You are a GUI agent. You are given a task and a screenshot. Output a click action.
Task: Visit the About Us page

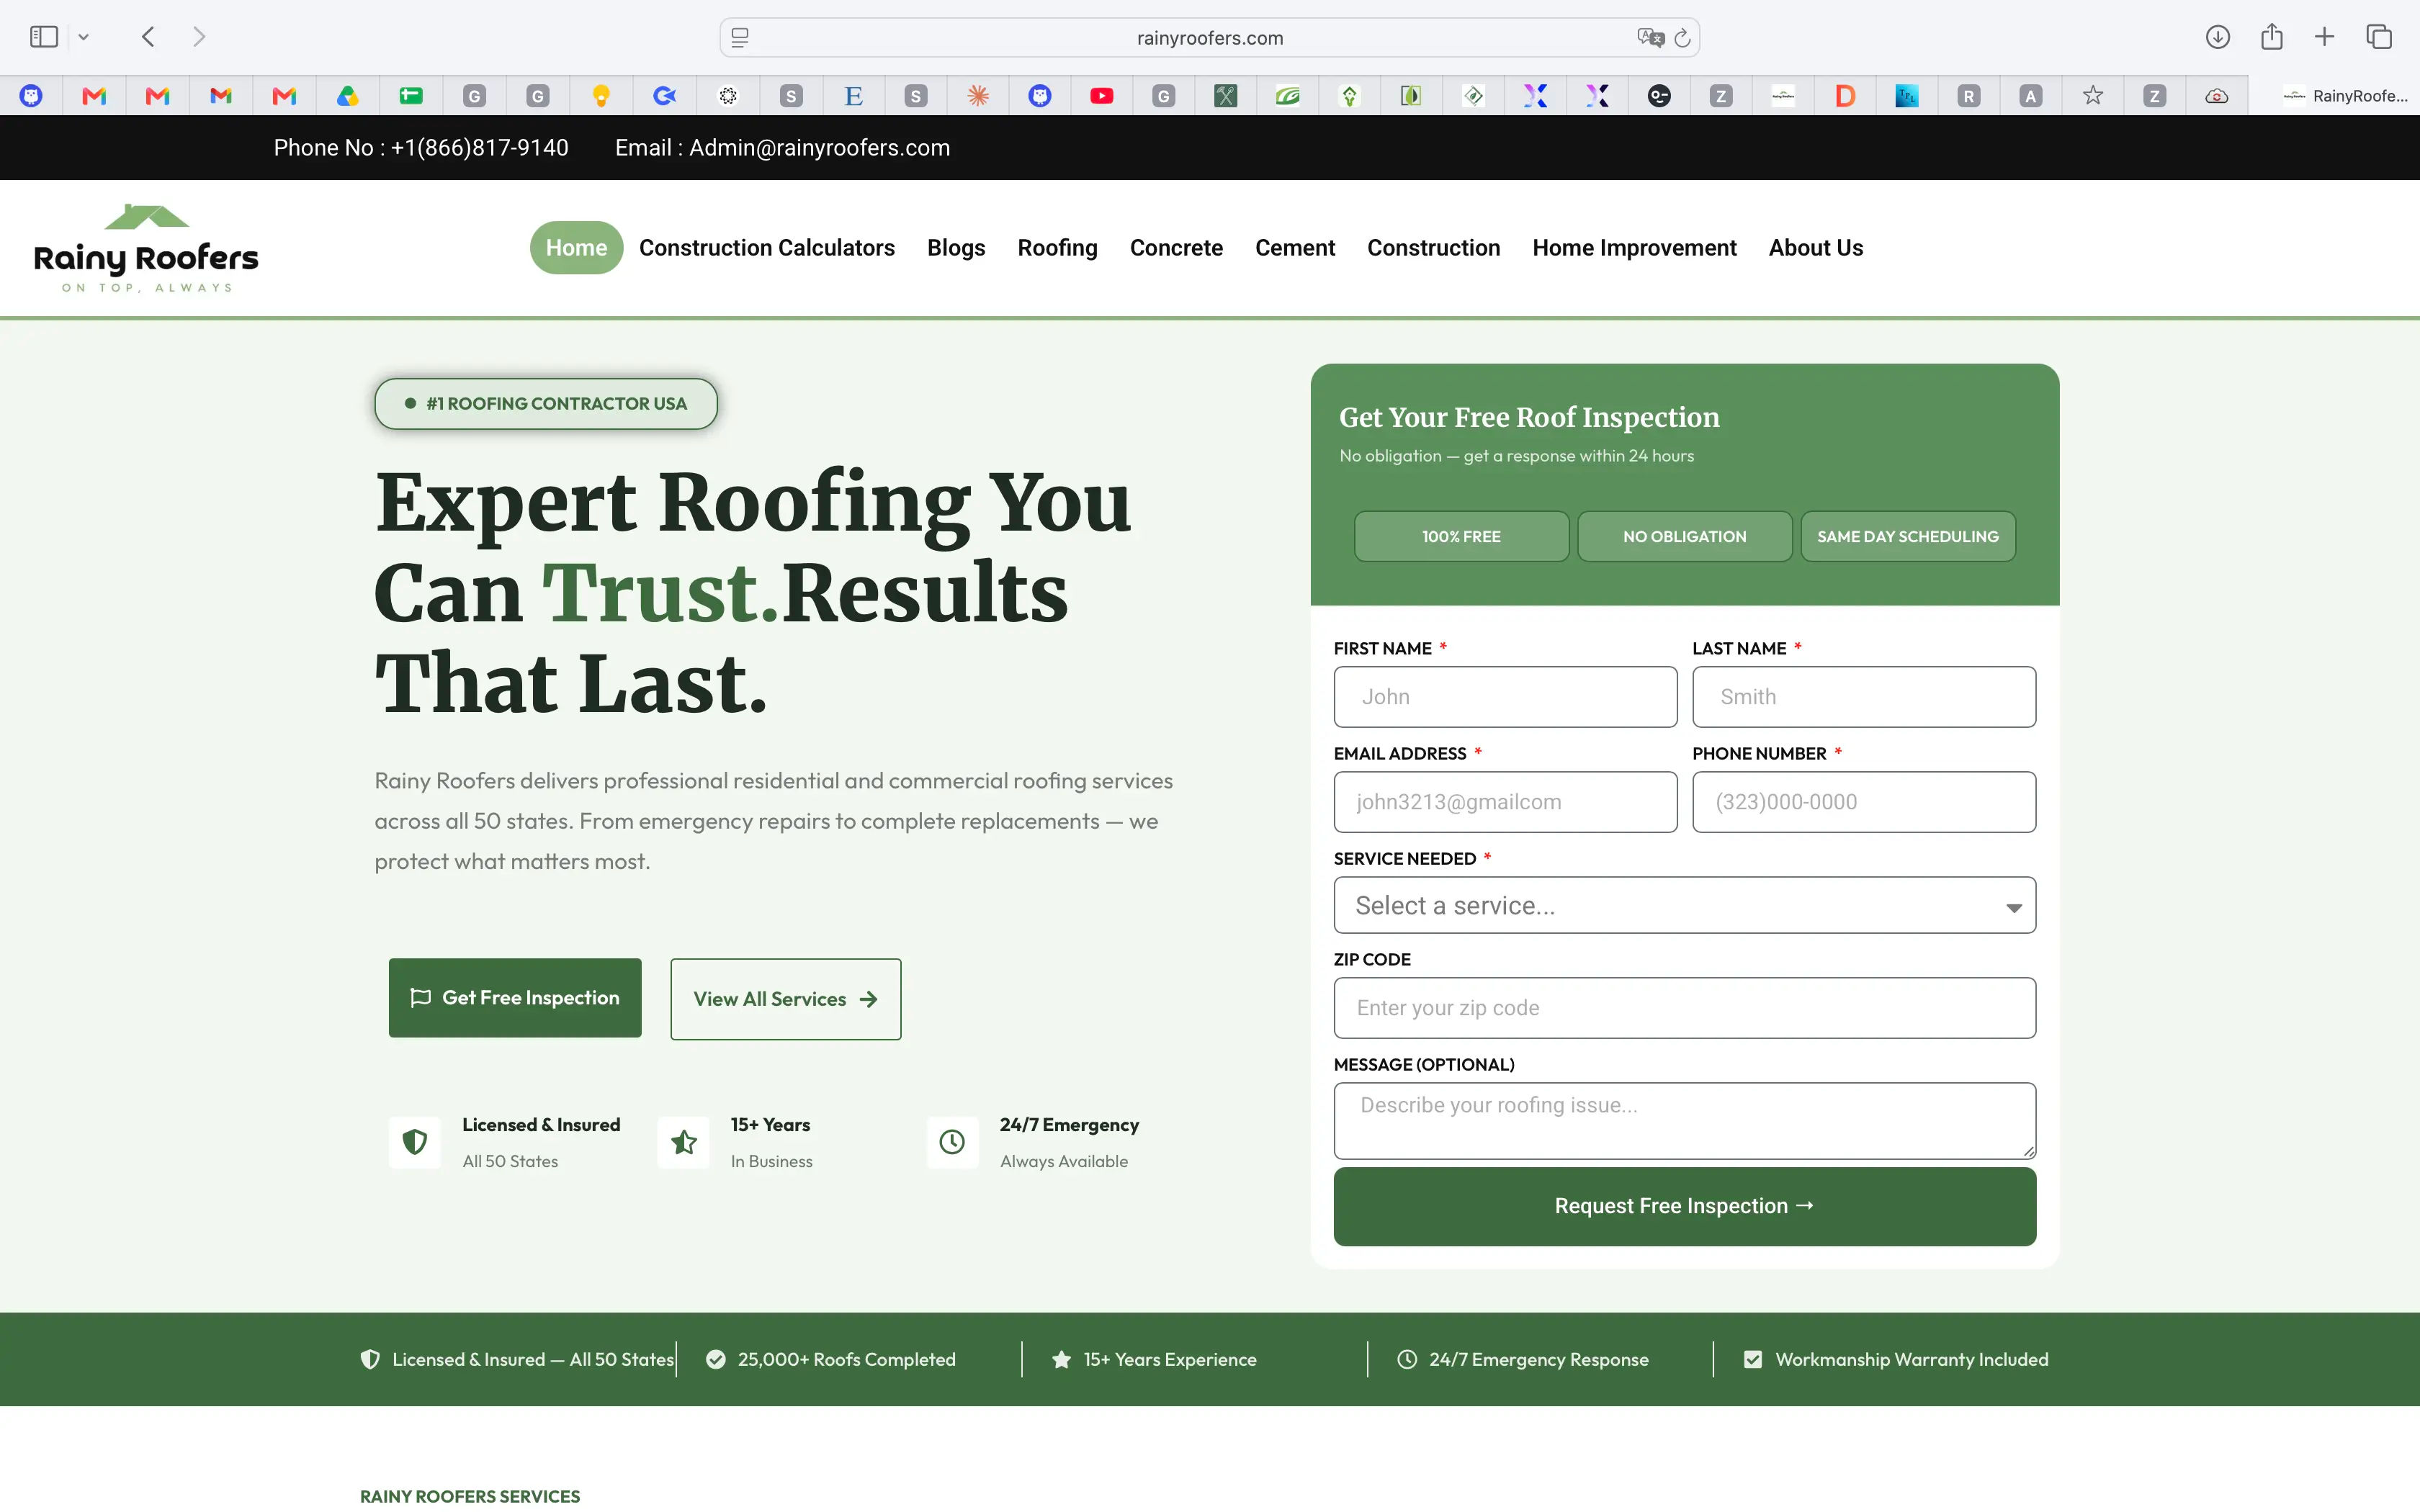tap(1816, 248)
